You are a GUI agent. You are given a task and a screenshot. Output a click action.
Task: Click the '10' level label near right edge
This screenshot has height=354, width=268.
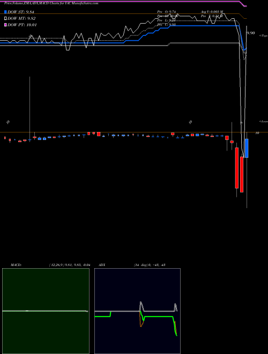[257, 133]
